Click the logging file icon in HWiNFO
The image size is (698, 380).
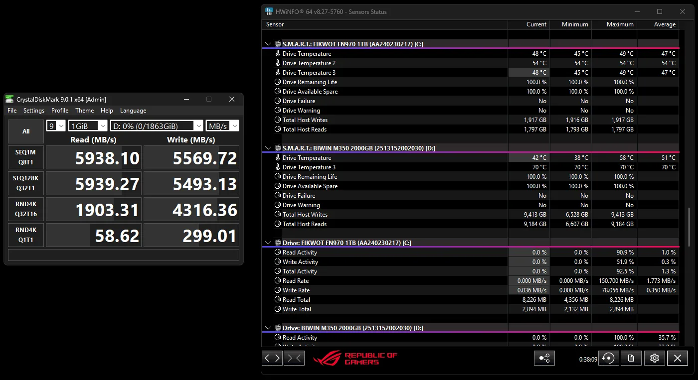tap(631, 358)
